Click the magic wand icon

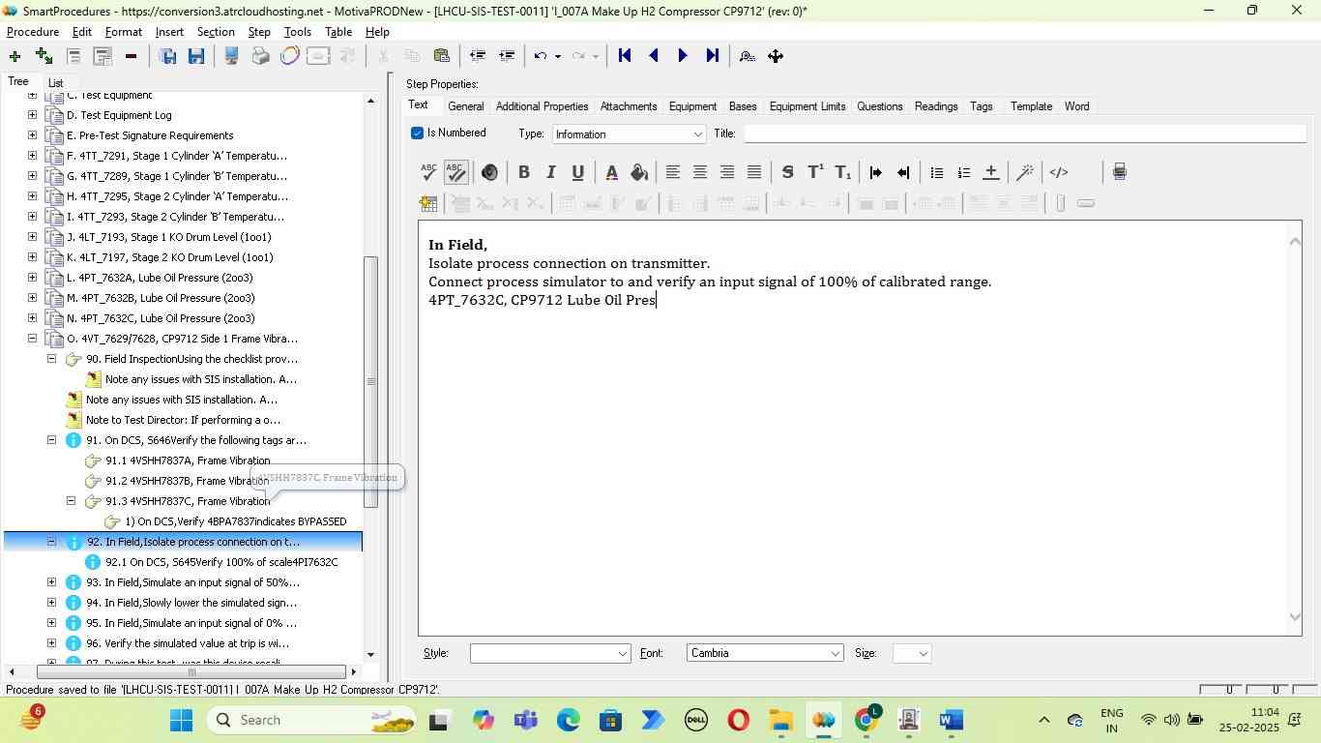point(1025,172)
